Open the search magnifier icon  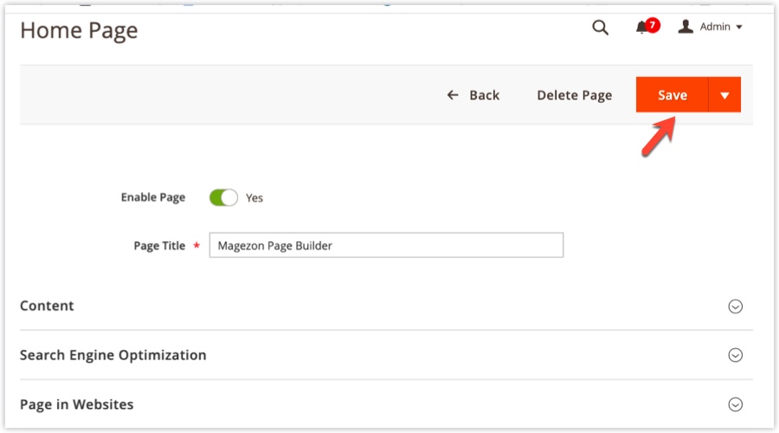pos(600,28)
